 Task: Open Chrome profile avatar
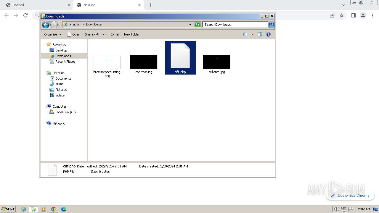pyautogui.click(x=363, y=15)
